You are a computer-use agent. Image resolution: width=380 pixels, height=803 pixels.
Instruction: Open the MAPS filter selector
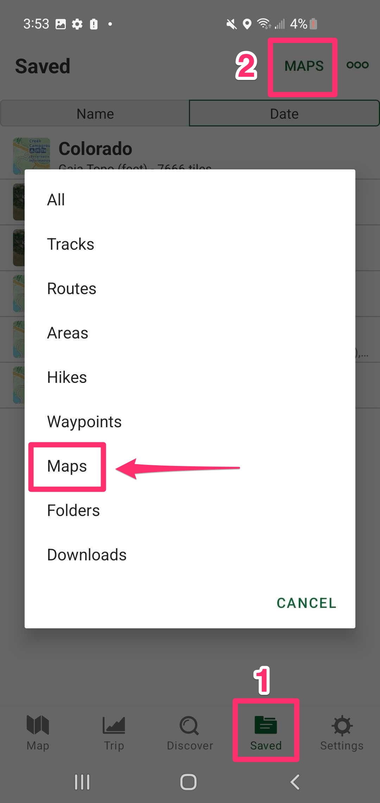pos(303,66)
